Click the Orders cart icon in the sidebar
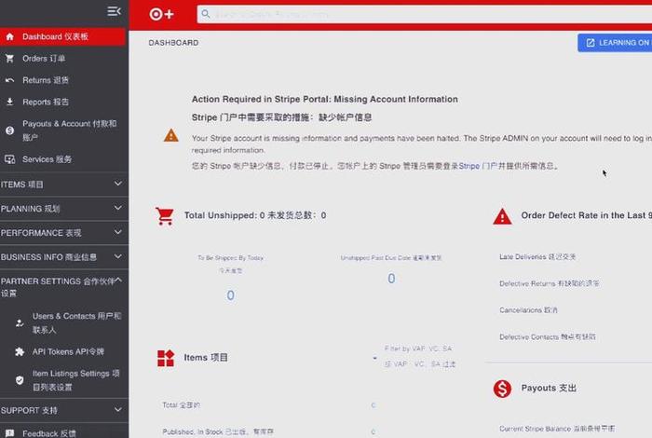This screenshot has width=652, height=438. coord(10,59)
